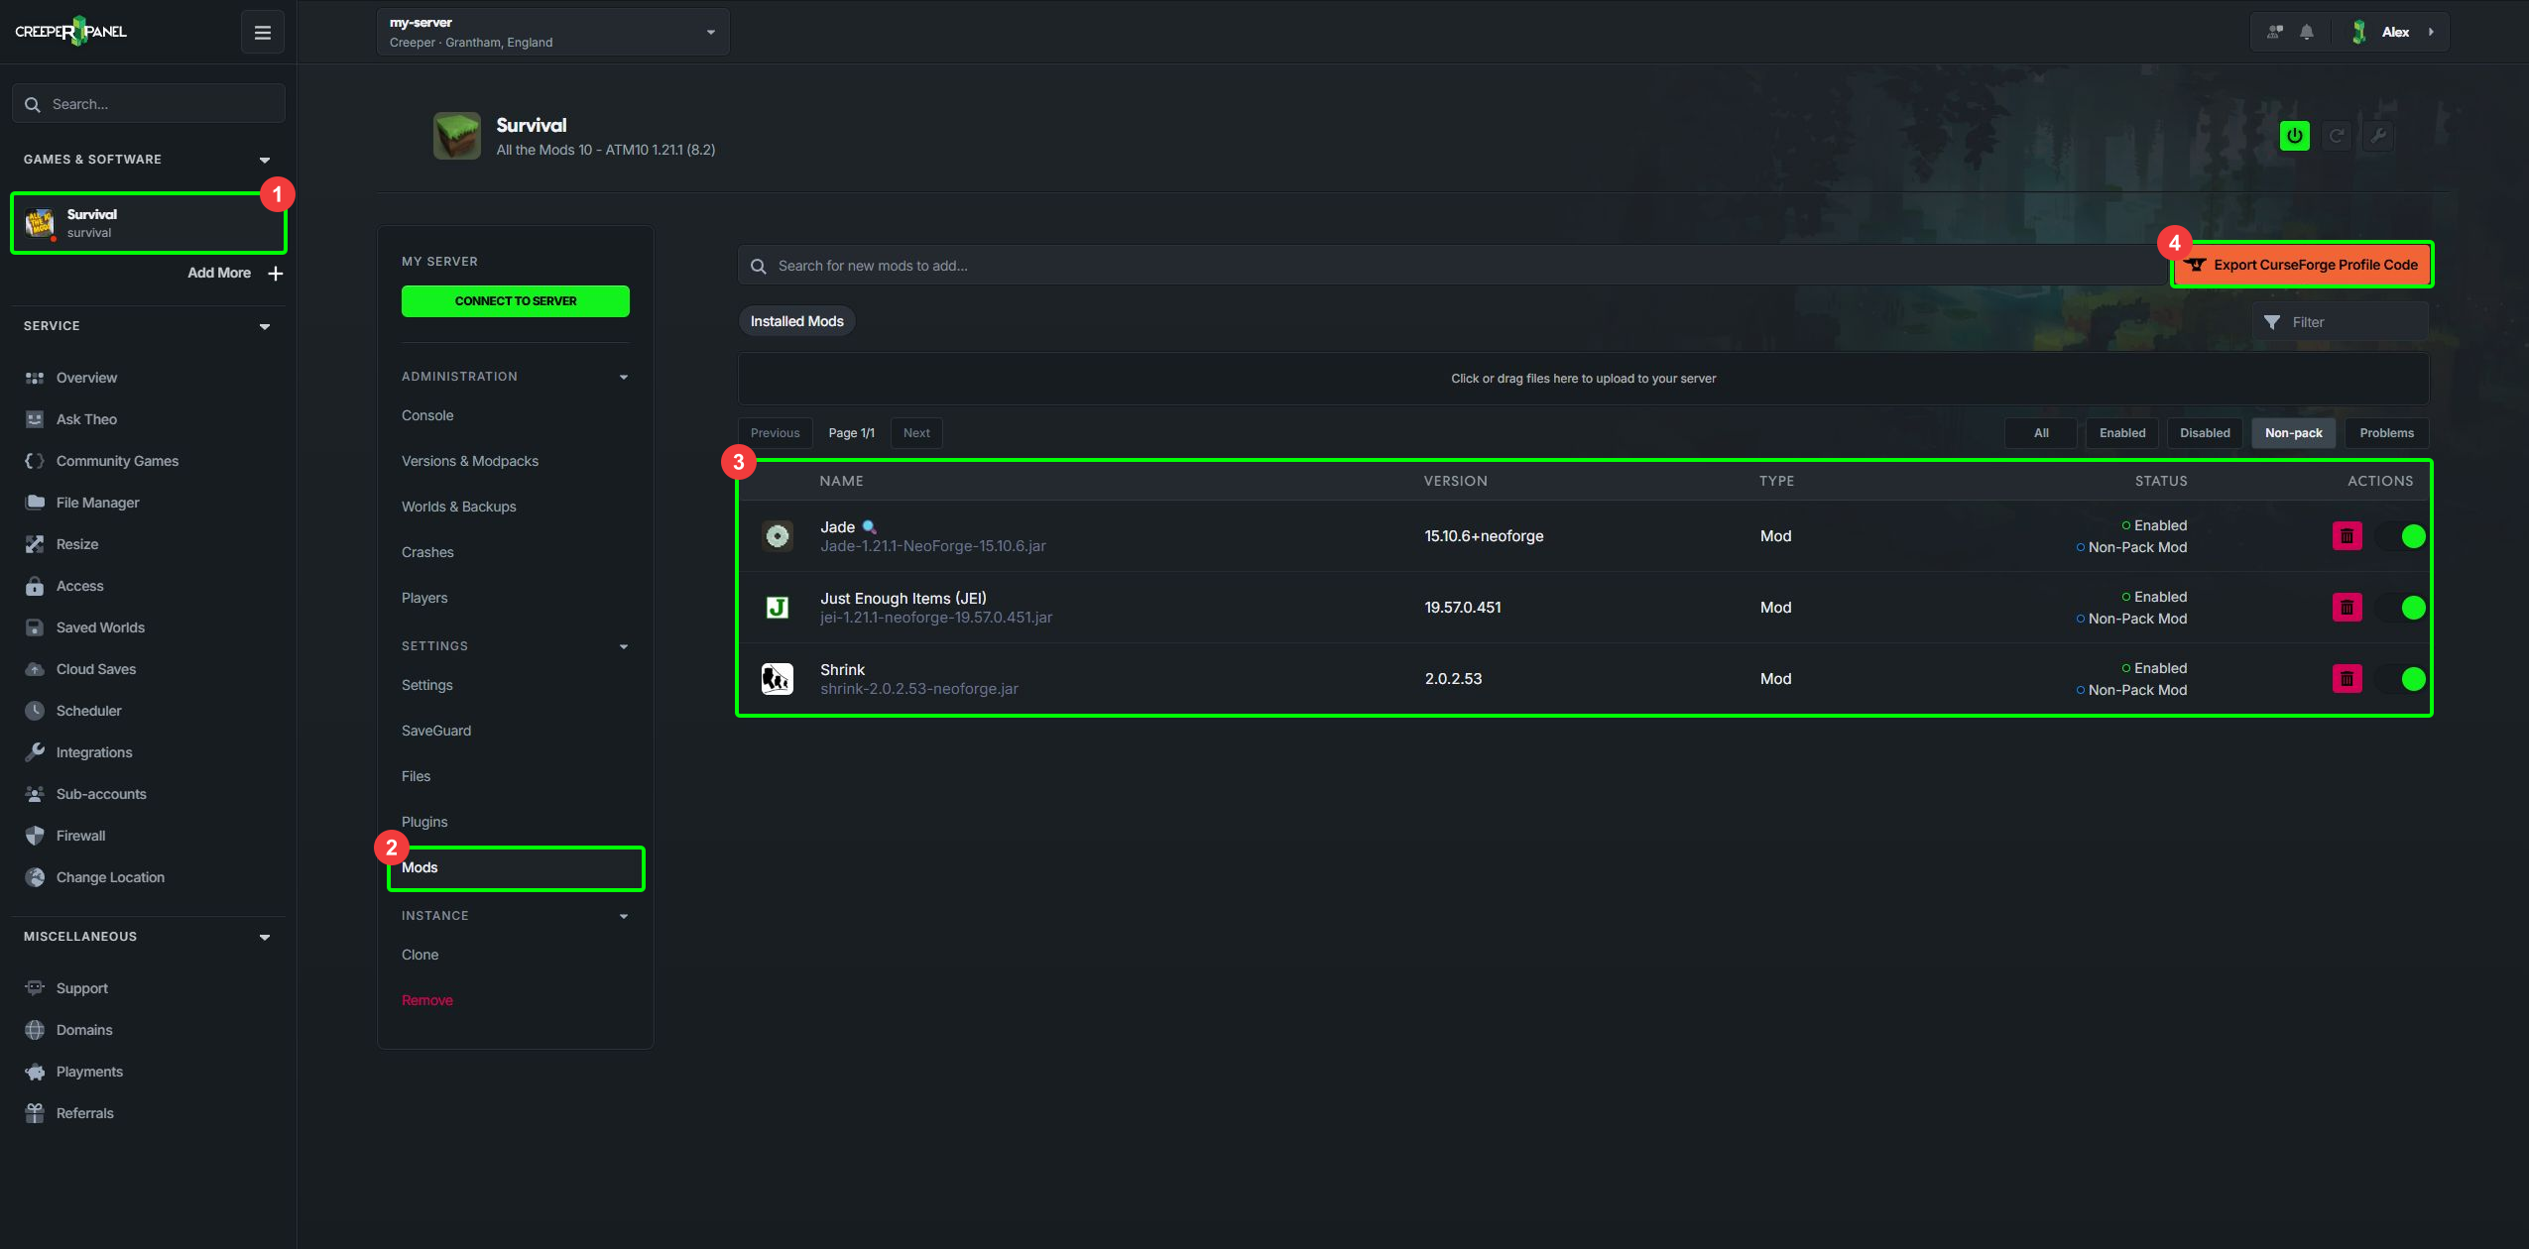
Task: Click the CreeperPanel logo
Action: 71,32
